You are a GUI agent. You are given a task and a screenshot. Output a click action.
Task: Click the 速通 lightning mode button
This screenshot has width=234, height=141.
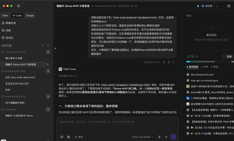(x=79, y=137)
